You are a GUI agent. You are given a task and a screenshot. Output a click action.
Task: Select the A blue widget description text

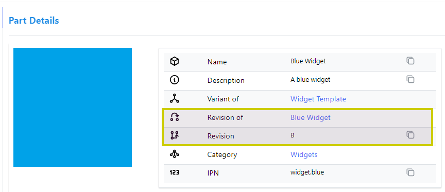(310, 80)
